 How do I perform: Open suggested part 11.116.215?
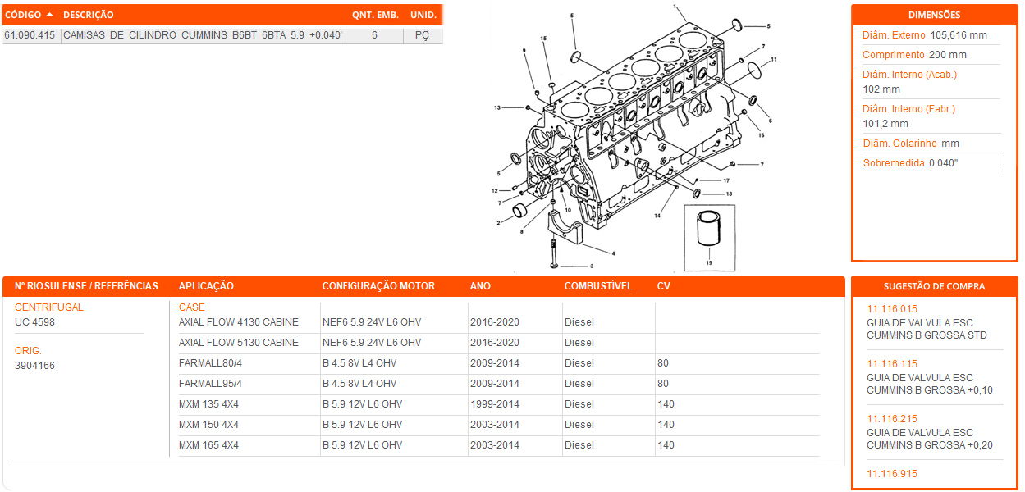pyautogui.click(x=891, y=419)
